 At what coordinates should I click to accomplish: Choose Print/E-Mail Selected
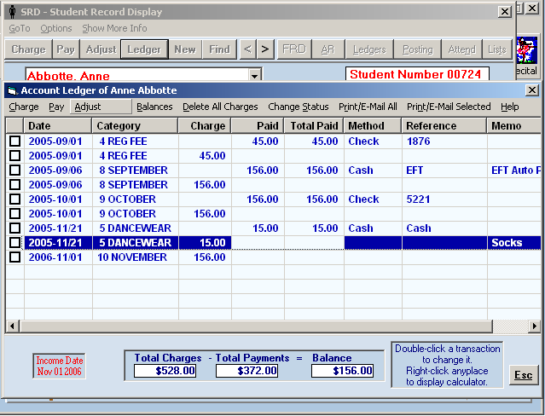coord(449,107)
